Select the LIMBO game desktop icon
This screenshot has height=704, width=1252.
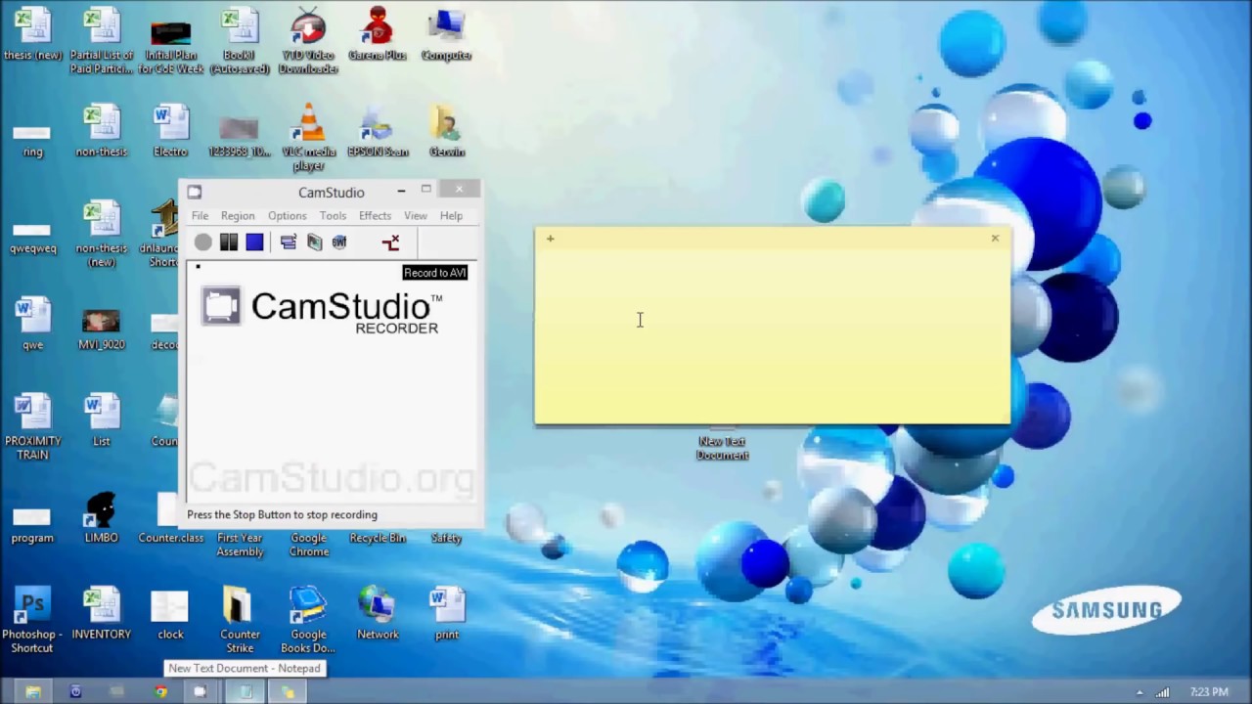[x=101, y=518]
